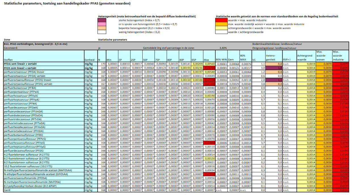Click the purple heterogeneity cell showing 1,4
The height and width of the screenshot is (195, 352).
pyautogui.click(x=274, y=68)
